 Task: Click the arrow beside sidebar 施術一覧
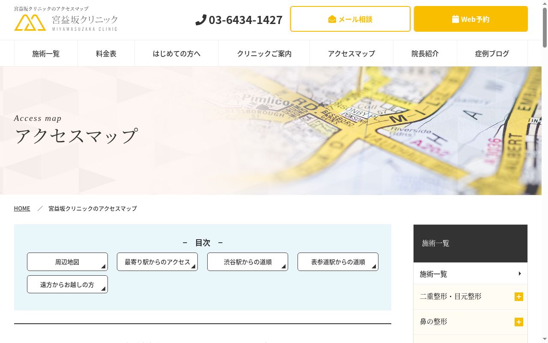(520, 274)
